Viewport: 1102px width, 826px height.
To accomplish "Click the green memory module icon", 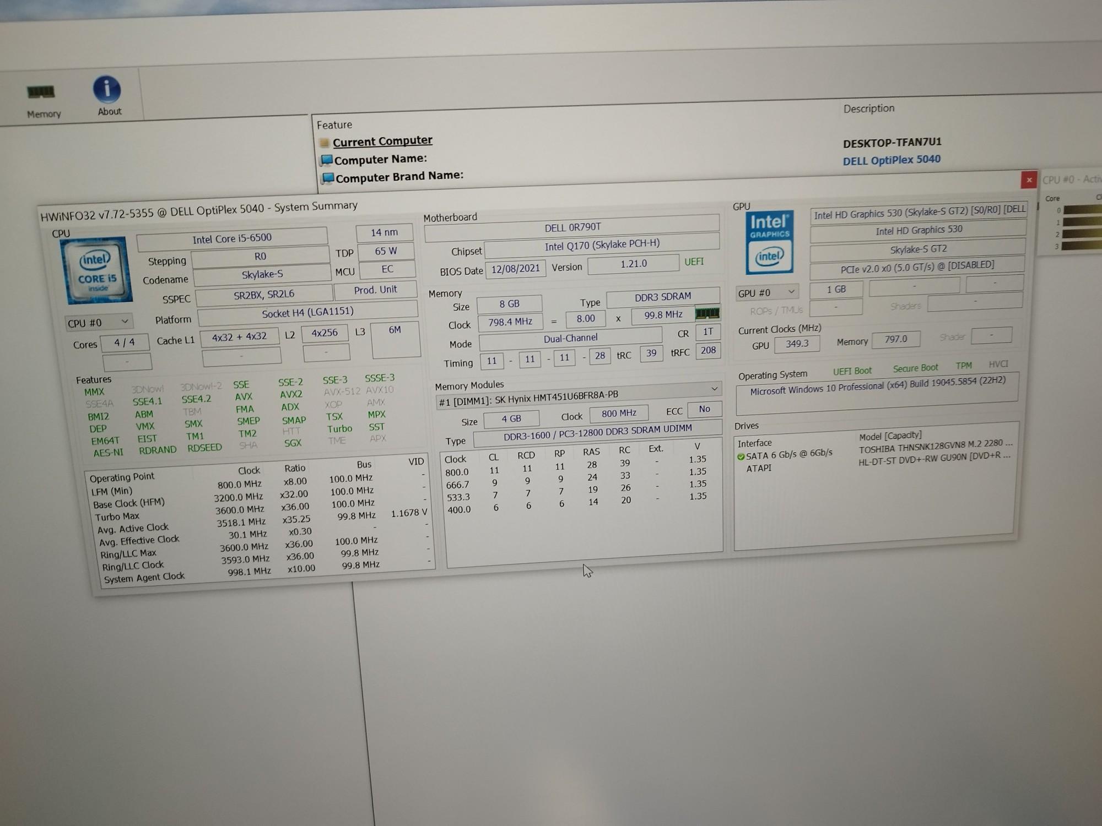I will pos(707,313).
